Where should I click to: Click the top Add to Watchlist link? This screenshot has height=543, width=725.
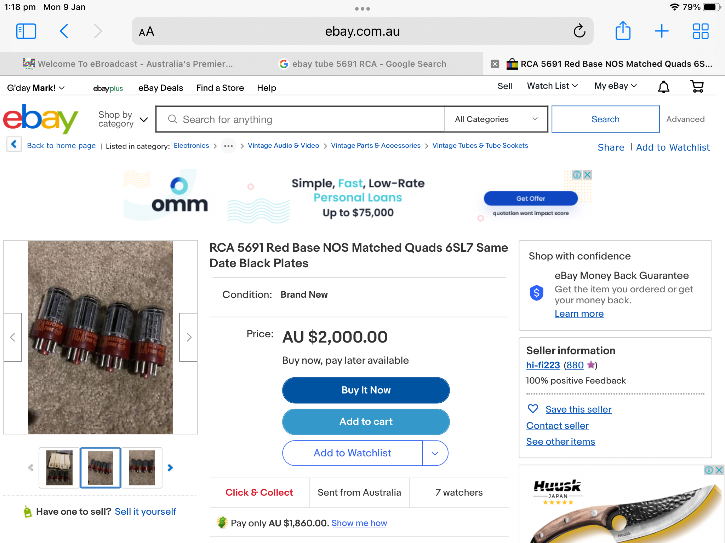click(x=673, y=147)
